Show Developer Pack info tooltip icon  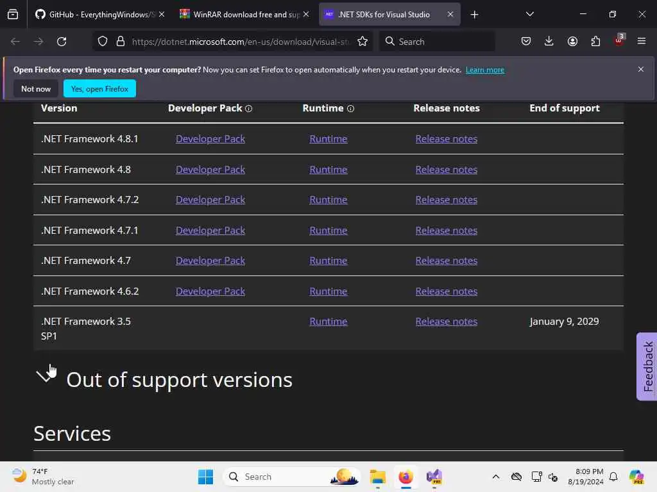coord(248,109)
